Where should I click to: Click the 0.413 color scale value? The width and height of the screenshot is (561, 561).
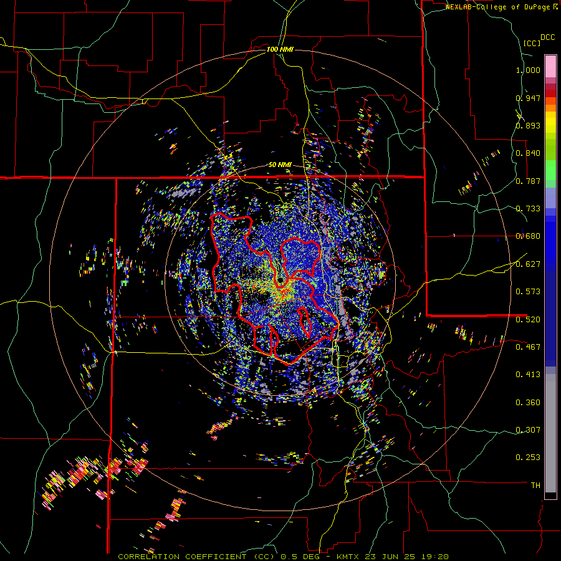click(528, 375)
